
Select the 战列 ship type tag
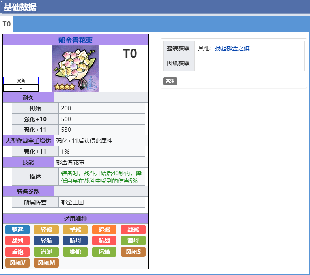click(17, 241)
